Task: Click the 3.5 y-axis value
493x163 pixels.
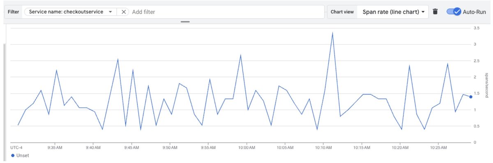Action: [x=477, y=28]
